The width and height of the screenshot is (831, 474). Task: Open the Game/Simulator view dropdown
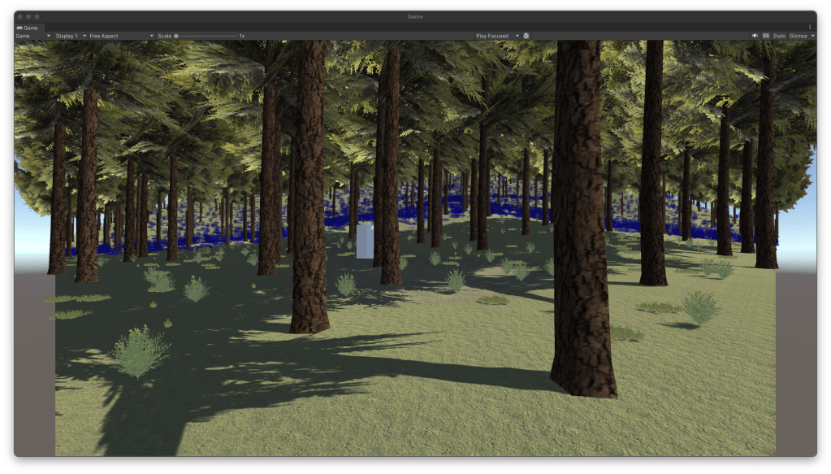point(33,36)
